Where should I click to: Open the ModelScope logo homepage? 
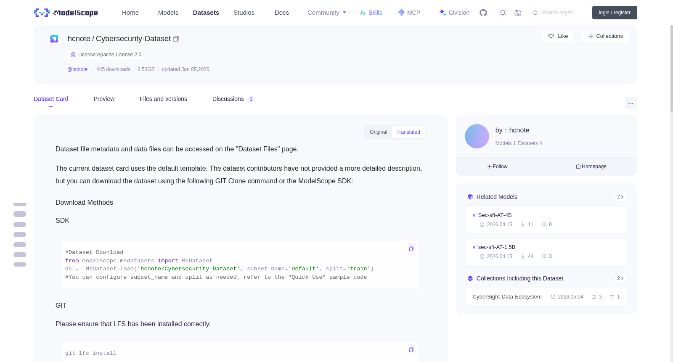pos(66,13)
